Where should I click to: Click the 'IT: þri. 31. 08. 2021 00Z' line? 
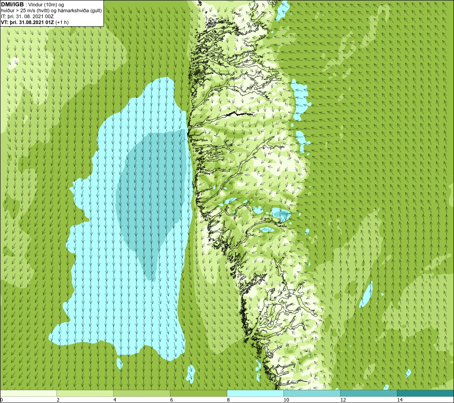[27, 16]
